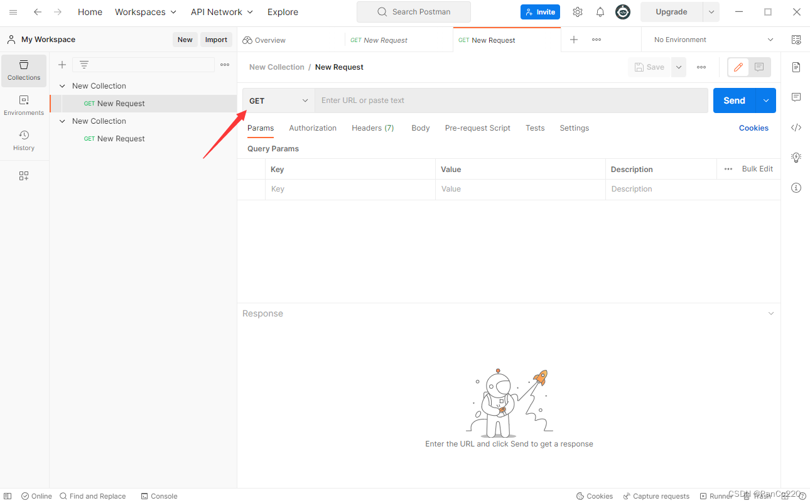Image resolution: width=810 pixels, height=503 pixels.
Task: Open the documentation icon in right sidebar
Action: coord(796,67)
